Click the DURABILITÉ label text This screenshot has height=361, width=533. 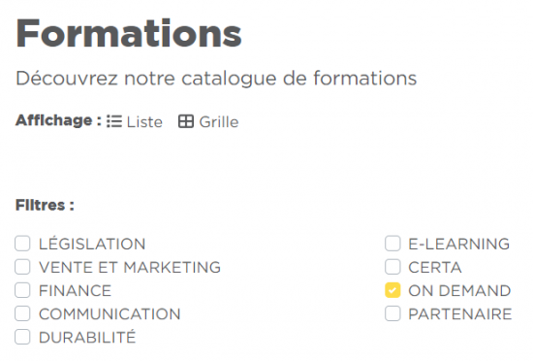click(87, 337)
